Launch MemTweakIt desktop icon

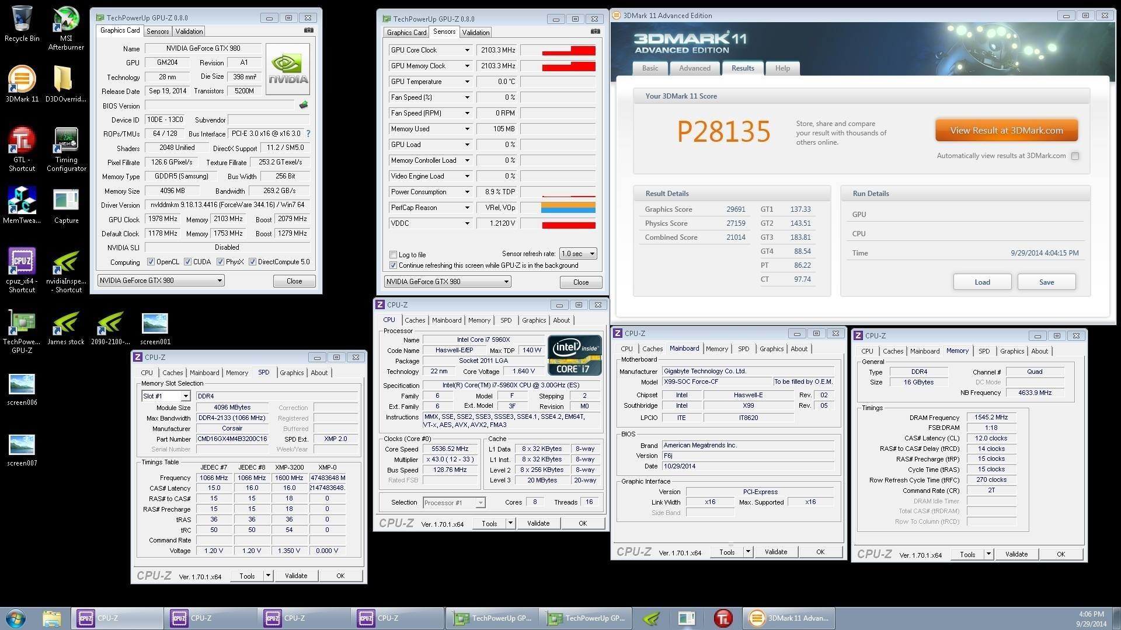[x=22, y=201]
